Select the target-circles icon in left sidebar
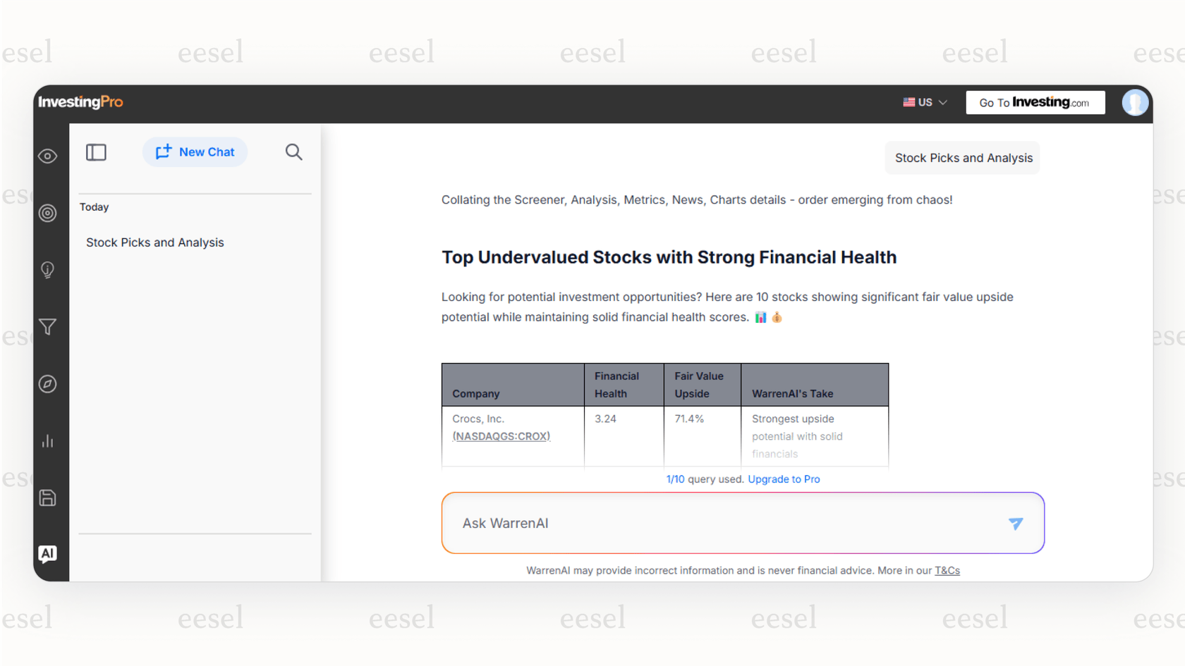 (47, 213)
